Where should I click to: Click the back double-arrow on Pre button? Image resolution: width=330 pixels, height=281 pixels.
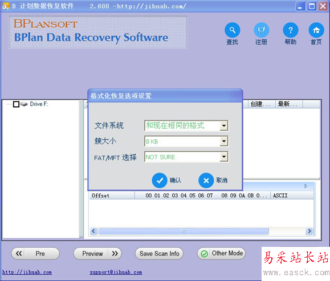pyautogui.click(x=19, y=254)
